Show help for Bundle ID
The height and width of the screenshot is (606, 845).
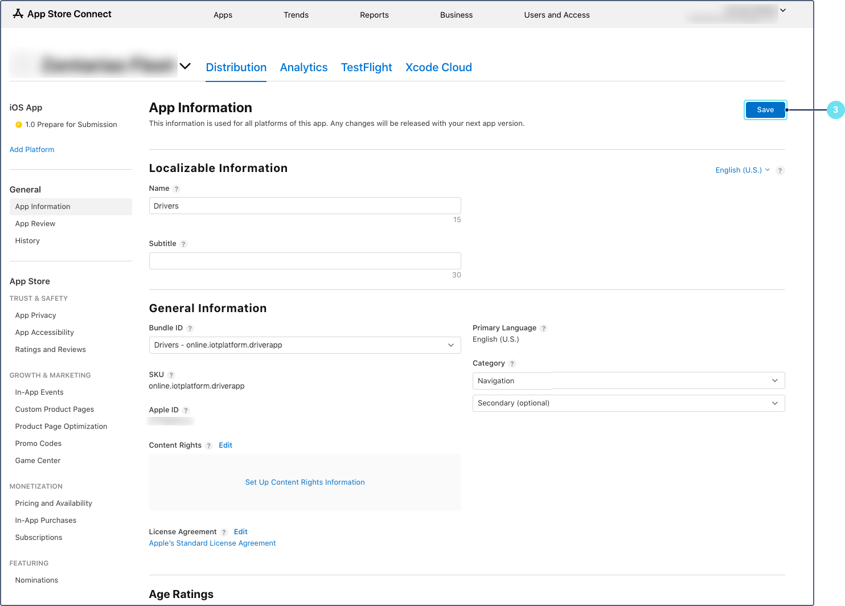click(x=190, y=329)
